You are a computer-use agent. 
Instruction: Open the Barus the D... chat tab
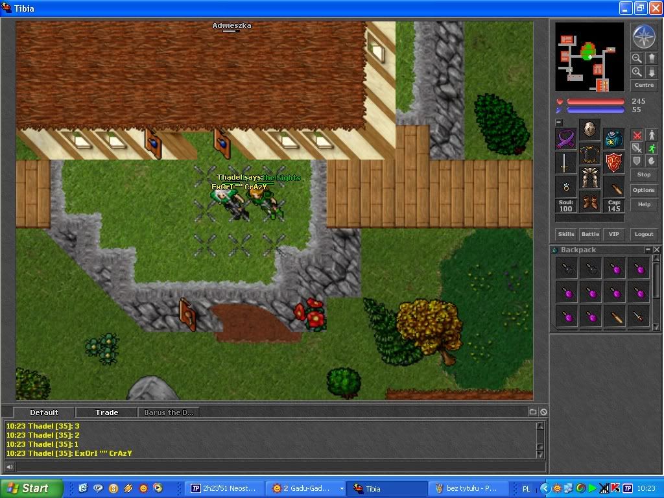point(168,412)
